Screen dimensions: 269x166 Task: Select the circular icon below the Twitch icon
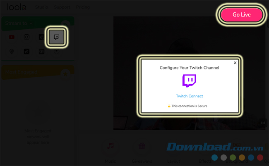57,51
